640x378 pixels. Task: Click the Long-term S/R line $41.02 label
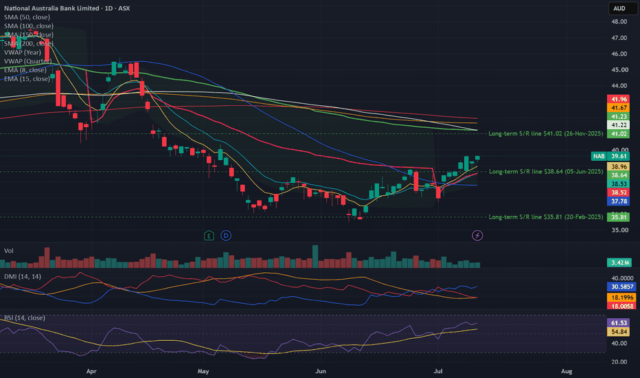click(x=546, y=133)
